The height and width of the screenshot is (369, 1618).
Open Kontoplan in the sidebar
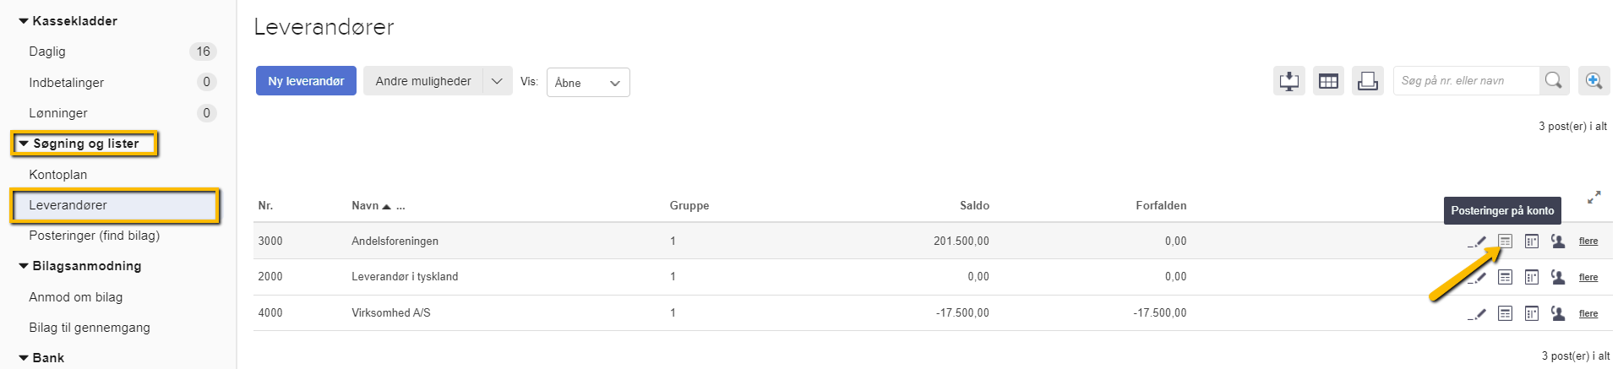point(57,175)
